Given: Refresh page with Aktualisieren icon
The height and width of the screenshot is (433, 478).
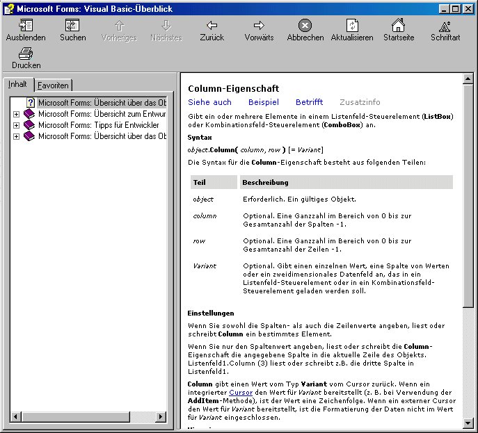Looking at the screenshot, I should [x=352, y=26].
